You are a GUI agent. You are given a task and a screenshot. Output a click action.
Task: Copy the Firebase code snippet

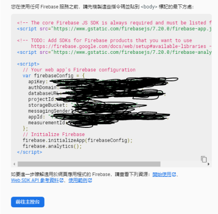tap(204, 159)
